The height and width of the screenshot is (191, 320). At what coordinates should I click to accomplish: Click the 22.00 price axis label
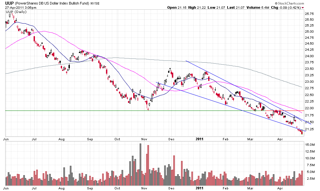tap(310, 108)
